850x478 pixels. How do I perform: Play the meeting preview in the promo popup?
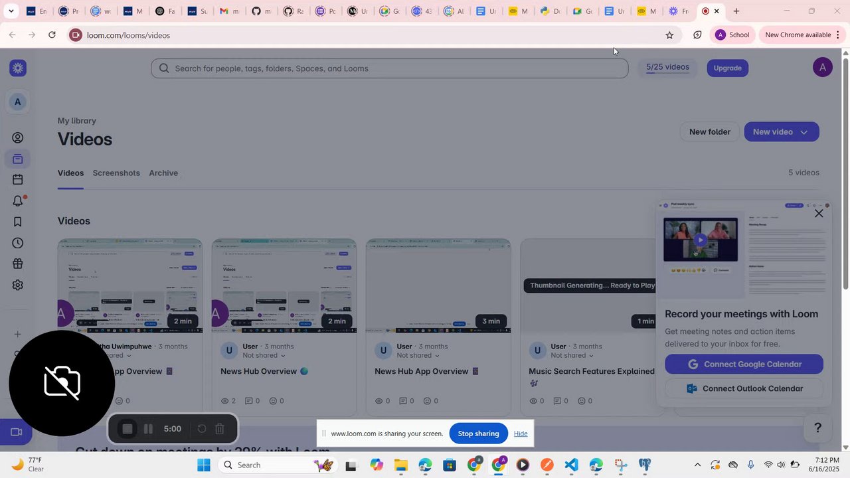coord(700,240)
